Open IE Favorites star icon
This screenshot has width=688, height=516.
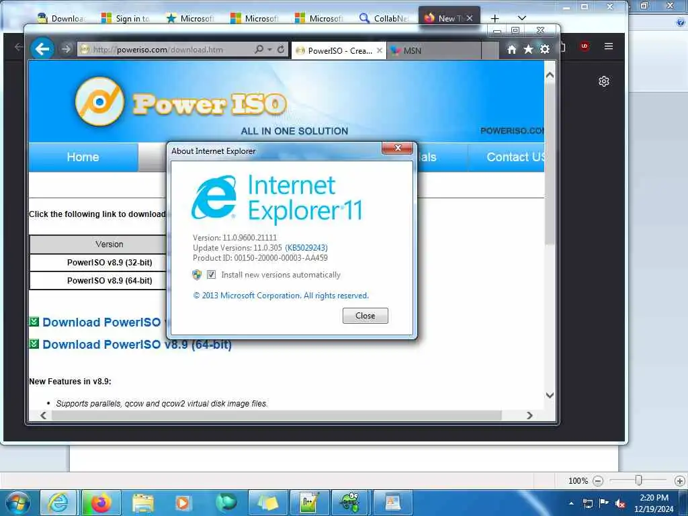(528, 49)
